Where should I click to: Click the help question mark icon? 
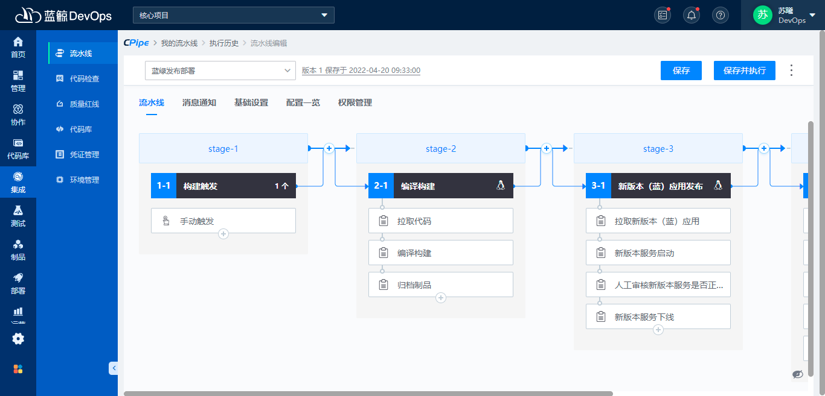tap(721, 15)
